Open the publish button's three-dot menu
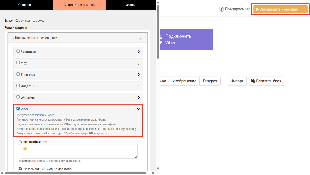 (304, 10)
